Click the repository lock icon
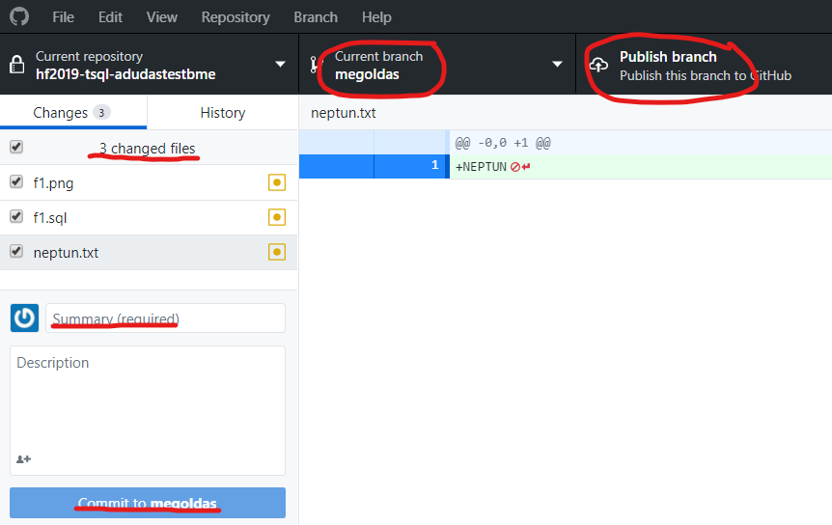The image size is (832, 525). 16,65
